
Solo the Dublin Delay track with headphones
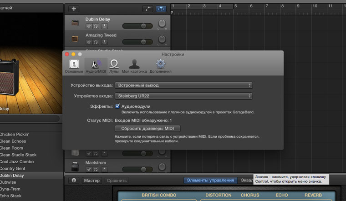96,26
